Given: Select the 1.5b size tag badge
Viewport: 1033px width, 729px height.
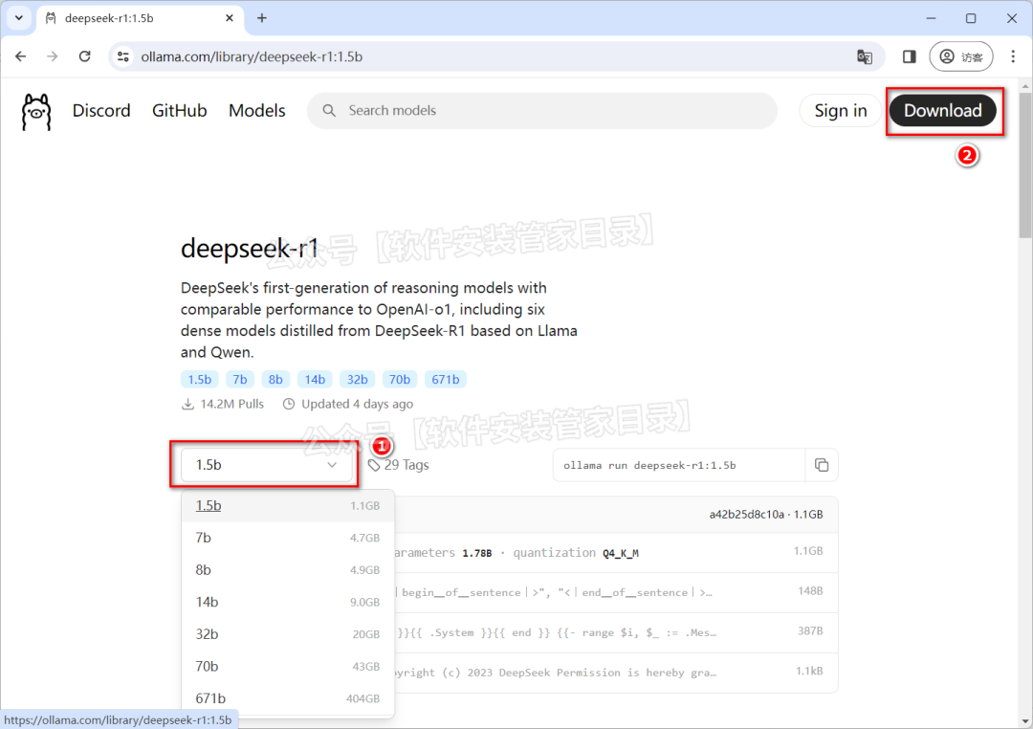Looking at the screenshot, I should [200, 380].
